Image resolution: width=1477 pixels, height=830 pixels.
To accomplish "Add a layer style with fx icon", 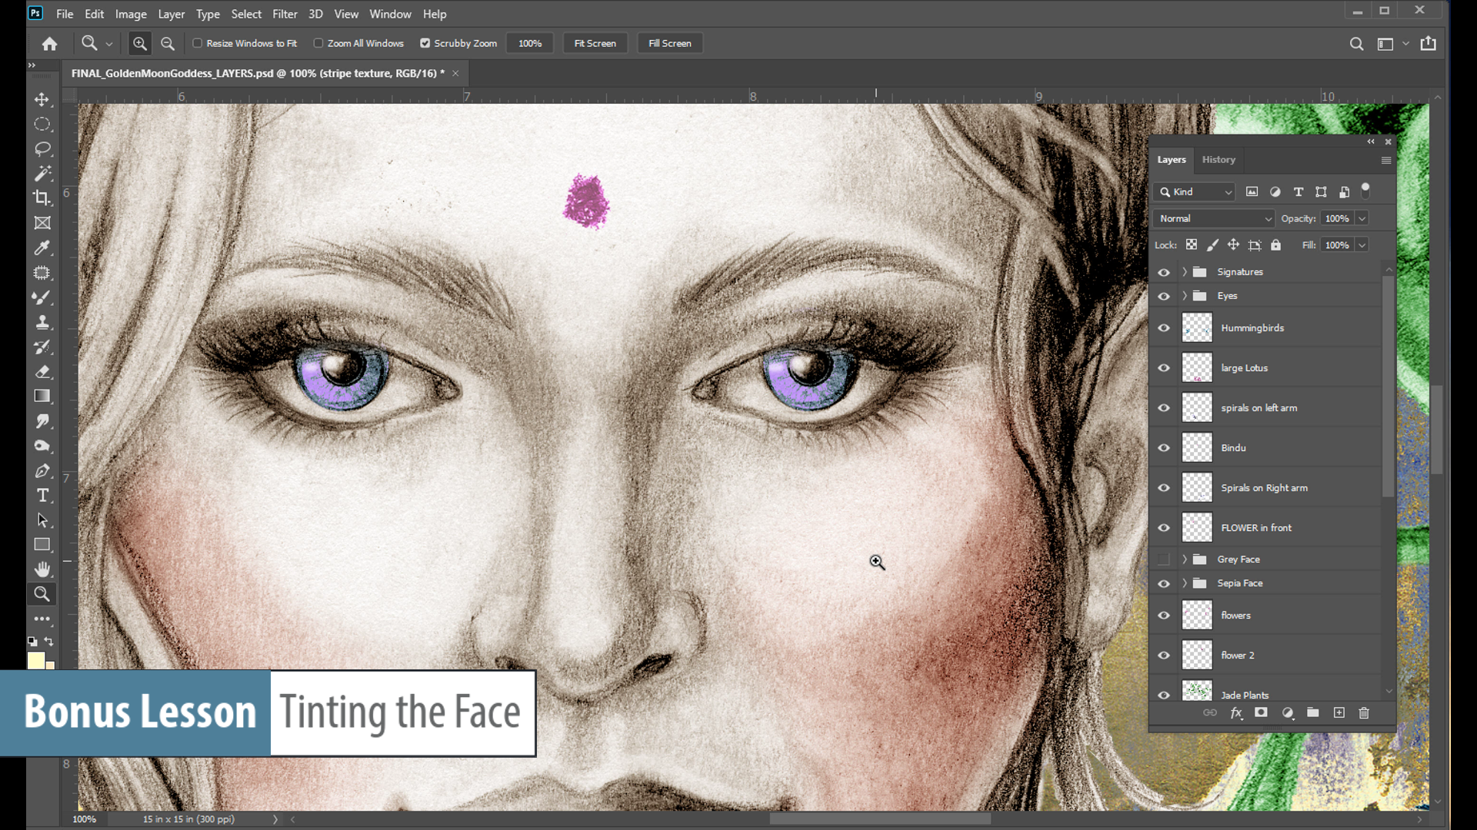I will point(1236,713).
